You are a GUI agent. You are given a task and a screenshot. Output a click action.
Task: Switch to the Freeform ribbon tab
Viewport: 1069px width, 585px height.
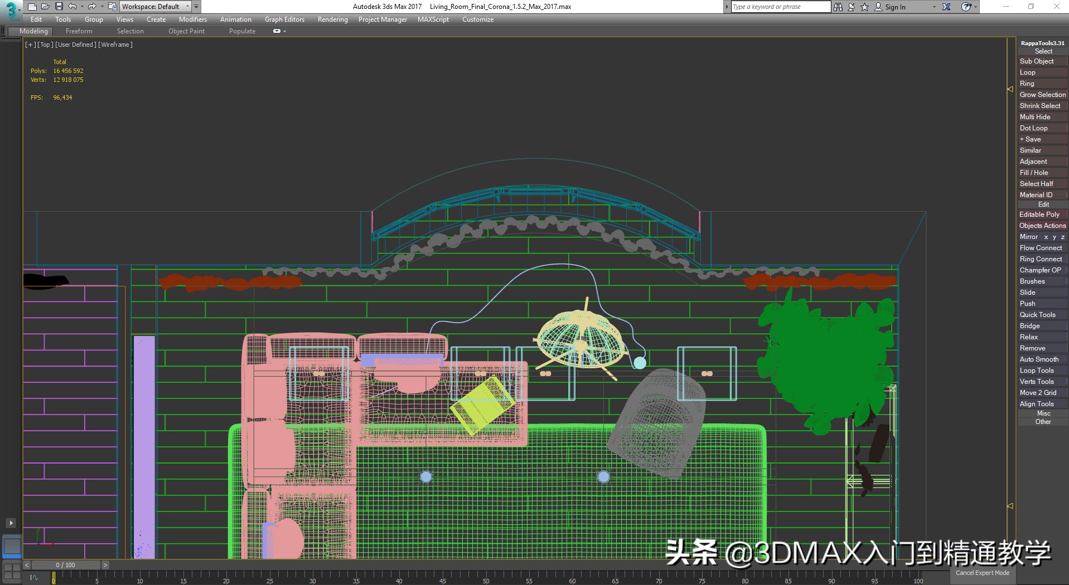tap(79, 31)
